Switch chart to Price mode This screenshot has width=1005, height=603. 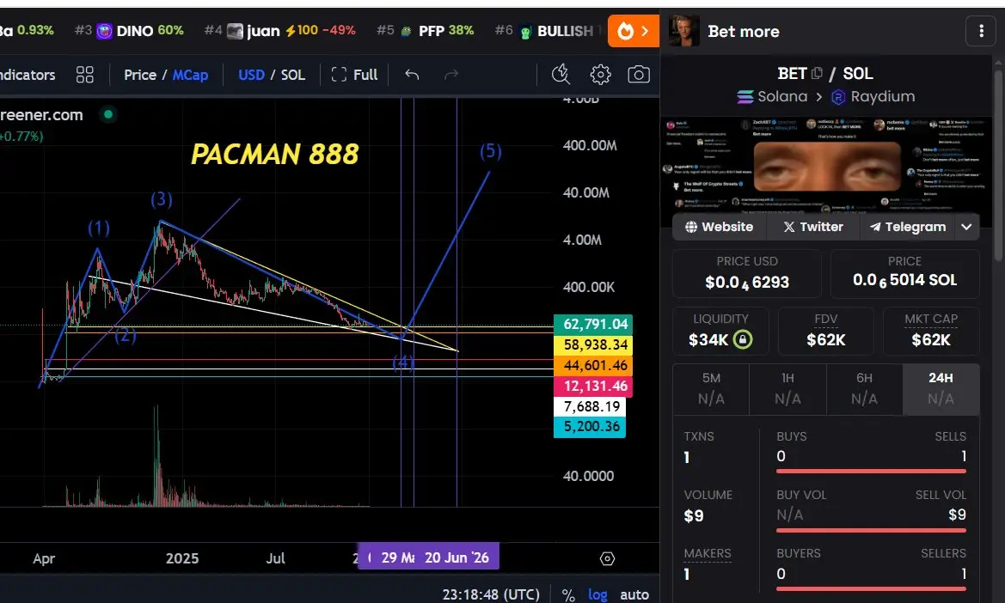pyautogui.click(x=140, y=75)
